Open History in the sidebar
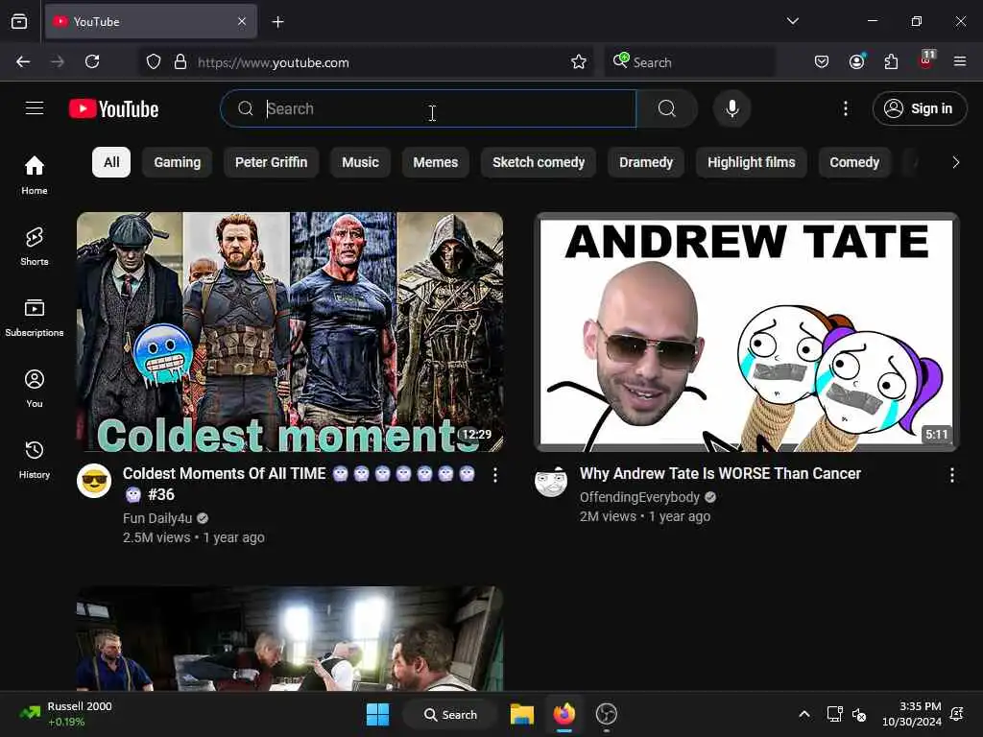Image resolution: width=983 pixels, height=737 pixels. click(35, 460)
